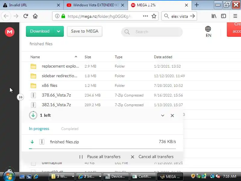Click the folder icon of replacement explo... row
241x181 pixels.
click(33, 66)
